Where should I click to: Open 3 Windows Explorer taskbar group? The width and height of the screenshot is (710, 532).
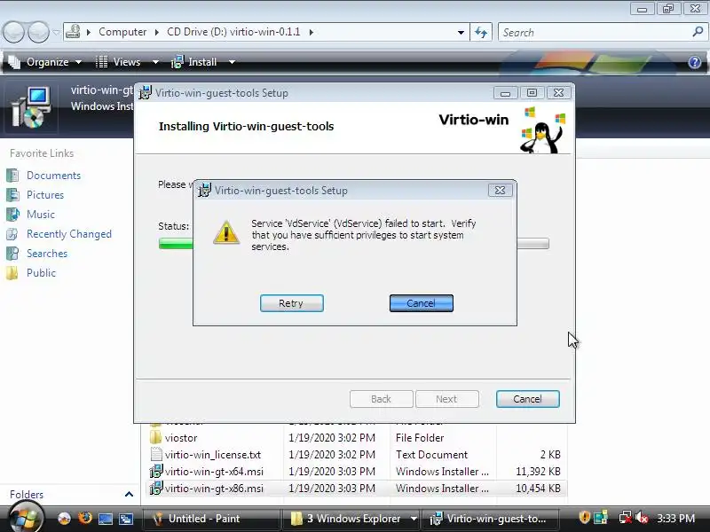click(x=351, y=519)
